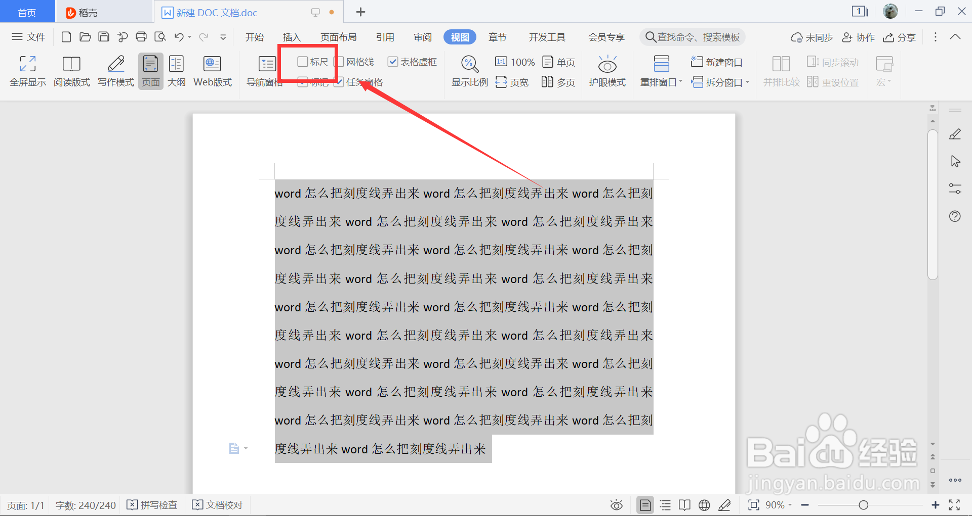Enable writing mode (写作模式)
The height and width of the screenshot is (516, 972).
(x=116, y=71)
